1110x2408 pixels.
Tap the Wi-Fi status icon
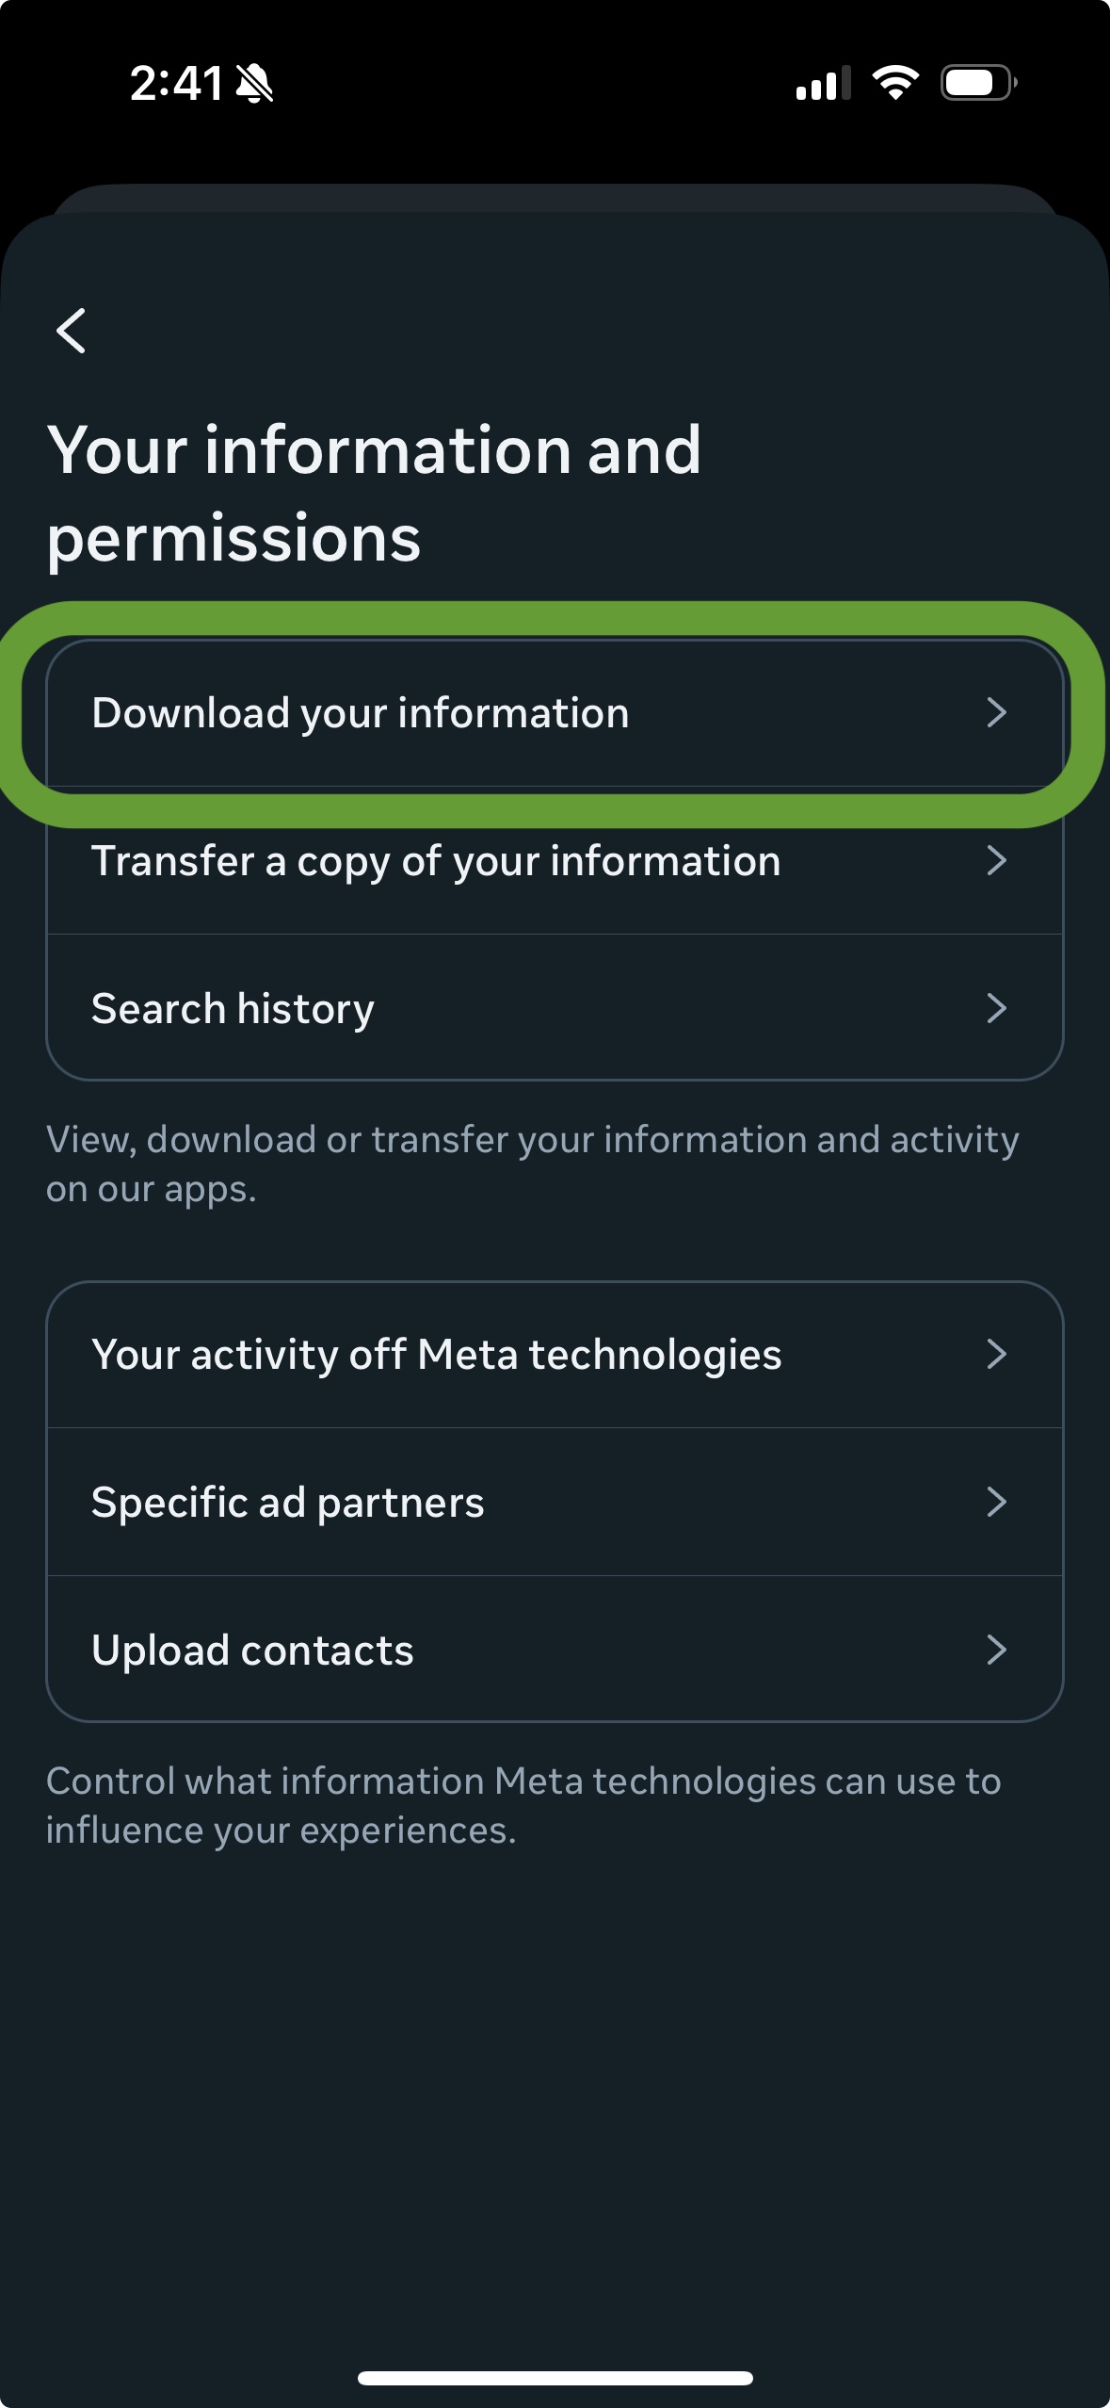pos(895,83)
